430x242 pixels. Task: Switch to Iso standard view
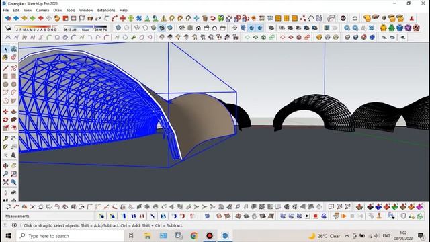[x=182, y=28]
